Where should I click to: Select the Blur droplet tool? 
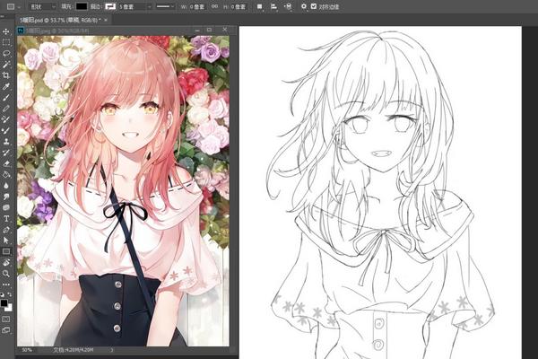click(6, 186)
